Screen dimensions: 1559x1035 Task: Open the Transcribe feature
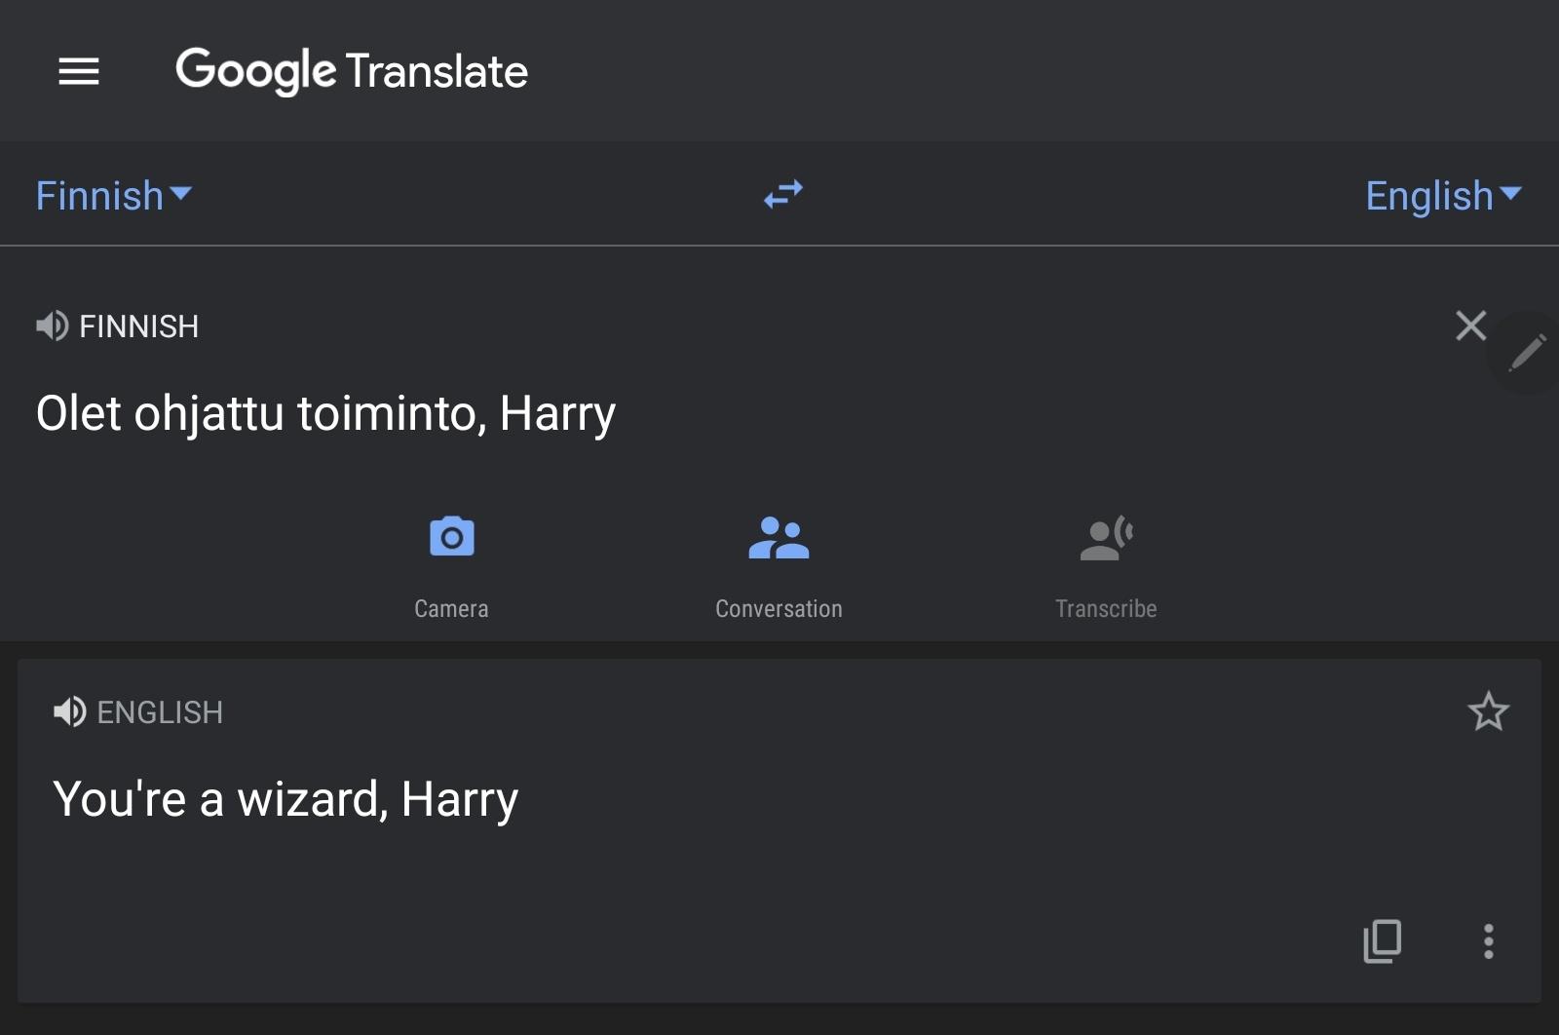[x=1106, y=537]
